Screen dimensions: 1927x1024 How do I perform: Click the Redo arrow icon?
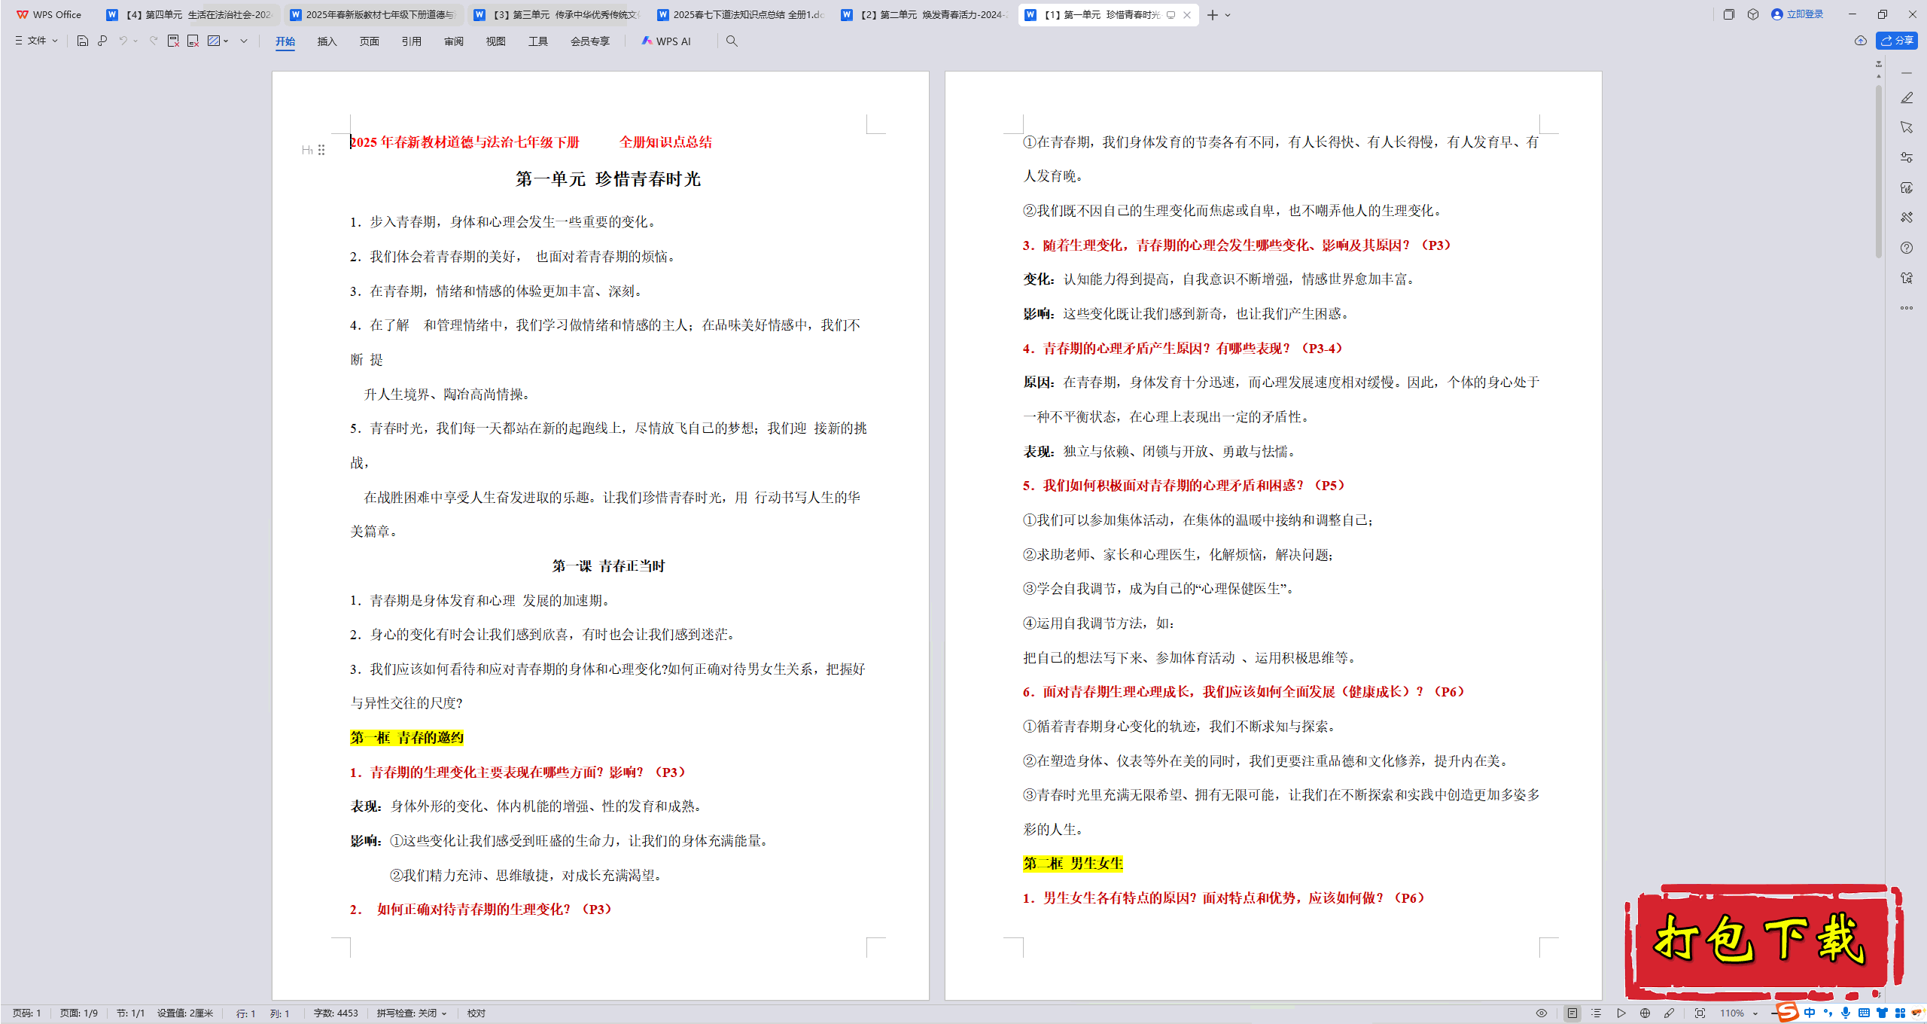click(154, 41)
